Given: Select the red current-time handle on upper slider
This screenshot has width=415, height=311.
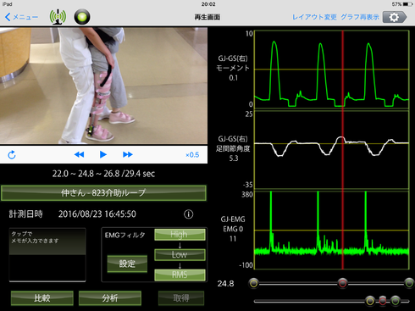Looking at the screenshot, I should (x=343, y=283).
